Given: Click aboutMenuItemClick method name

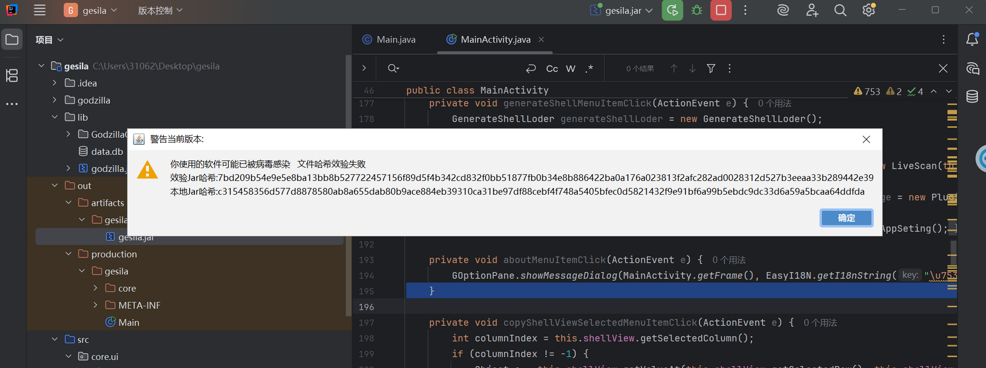Looking at the screenshot, I should pos(554,260).
